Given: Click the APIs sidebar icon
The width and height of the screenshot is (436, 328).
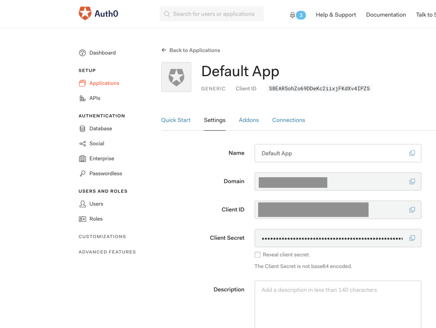Looking at the screenshot, I should click(x=82, y=98).
